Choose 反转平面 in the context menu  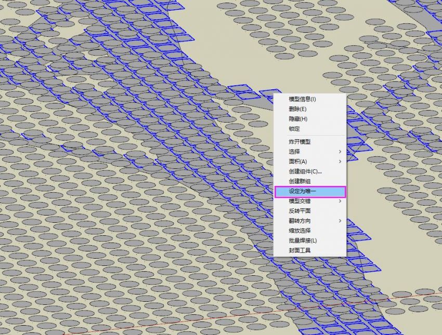point(310,211)
